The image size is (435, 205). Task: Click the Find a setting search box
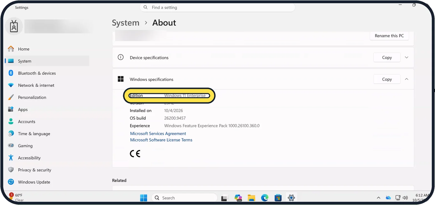coord(217,7)
